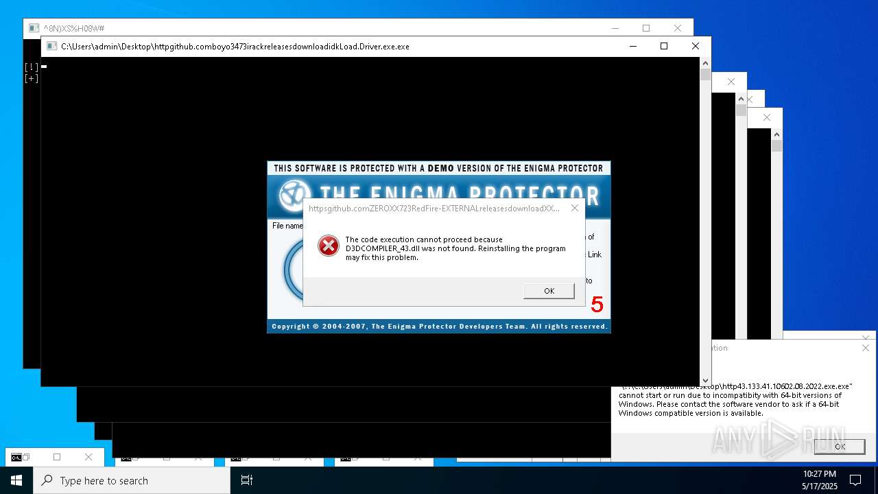Click the taskbar search box
878x494 pixels.
(132, 480)
